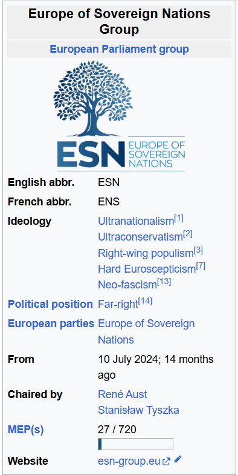Open the Ultranationalism ideology link

click(x=136, y=222)
